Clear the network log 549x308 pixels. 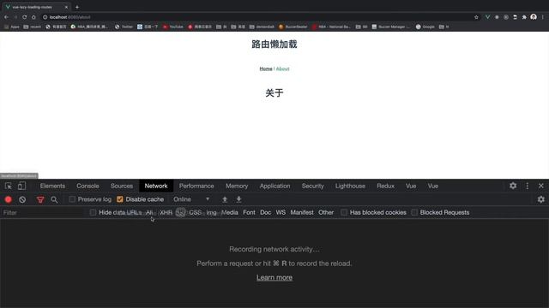coord(22,199)
